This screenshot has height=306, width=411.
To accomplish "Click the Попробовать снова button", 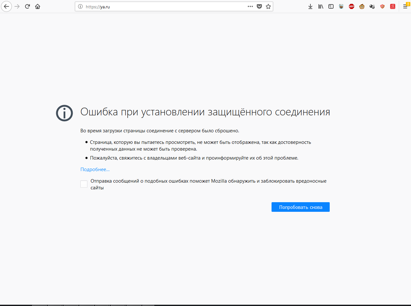I will [x=300, y=207].
